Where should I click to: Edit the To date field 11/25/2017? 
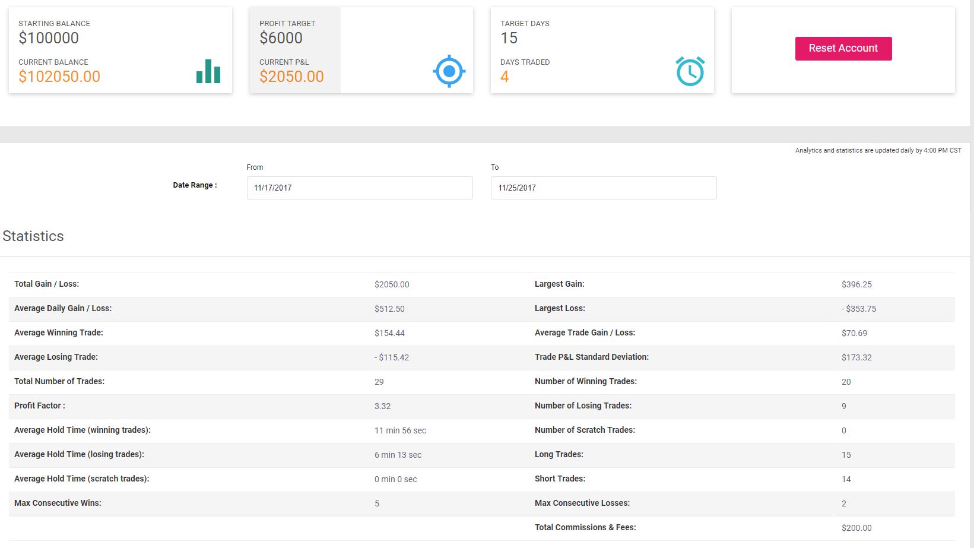[604, 188]
